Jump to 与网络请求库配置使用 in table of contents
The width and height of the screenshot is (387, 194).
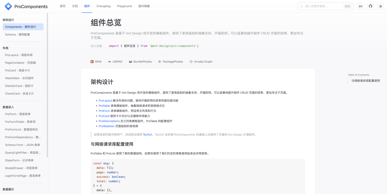click(x=365, y=81)
